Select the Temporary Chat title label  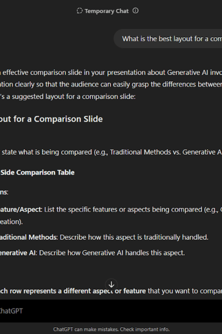[107, 11]
